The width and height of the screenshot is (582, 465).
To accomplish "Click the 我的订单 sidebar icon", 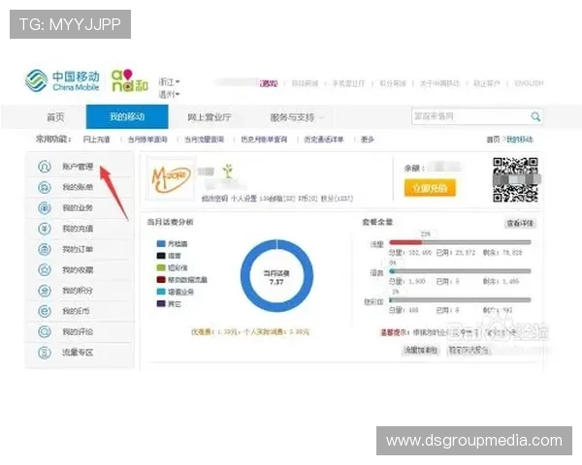I will [45, 249].
